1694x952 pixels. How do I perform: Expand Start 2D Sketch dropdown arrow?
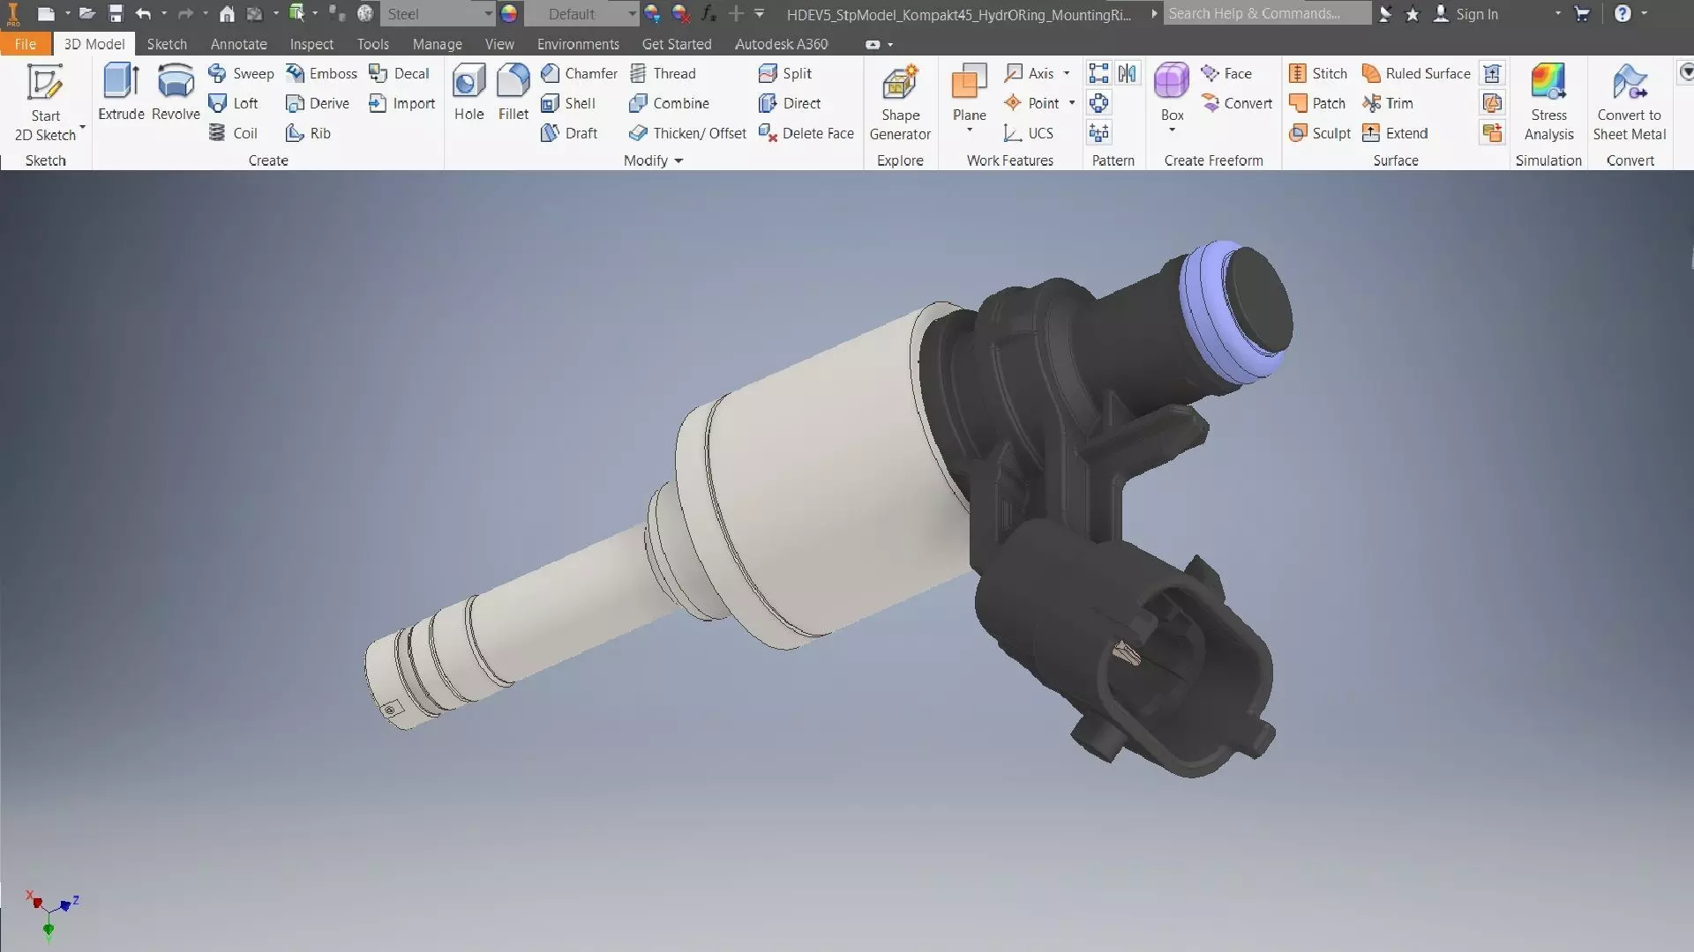82,127
